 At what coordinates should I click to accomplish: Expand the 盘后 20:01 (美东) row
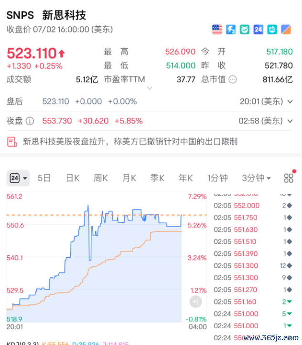tap(290, 102)
